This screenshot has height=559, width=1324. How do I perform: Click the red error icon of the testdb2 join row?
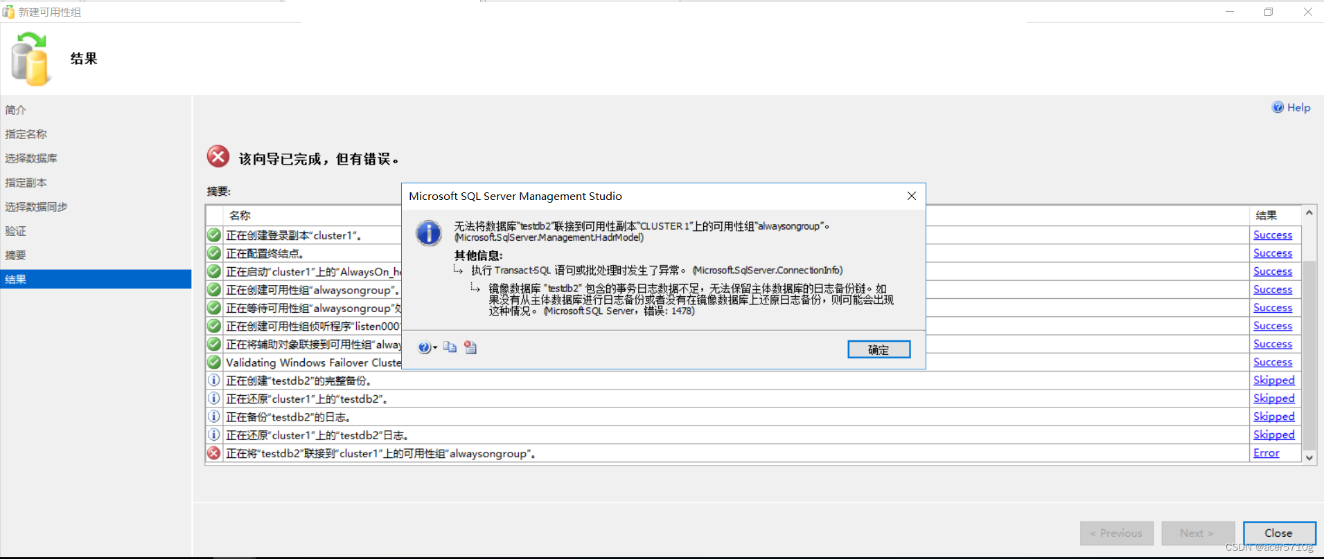coord(214,453)
